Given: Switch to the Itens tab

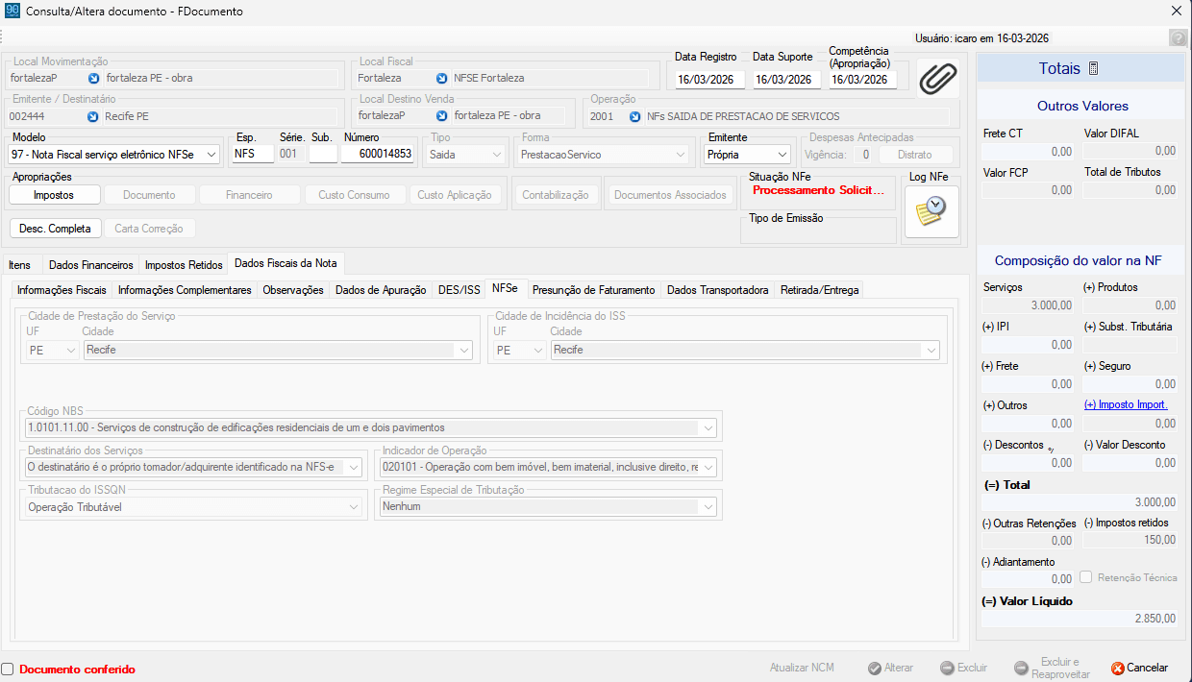Looking at the screenshot, I should click(20, 264).
